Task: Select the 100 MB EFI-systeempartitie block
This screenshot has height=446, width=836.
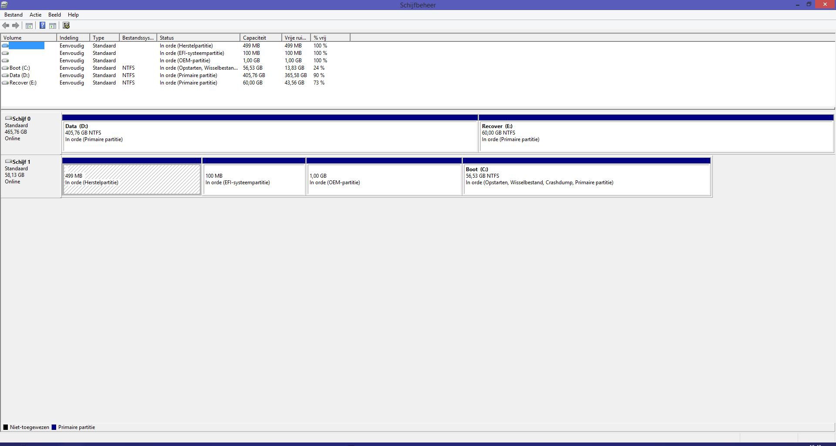Action: (254, 176)
